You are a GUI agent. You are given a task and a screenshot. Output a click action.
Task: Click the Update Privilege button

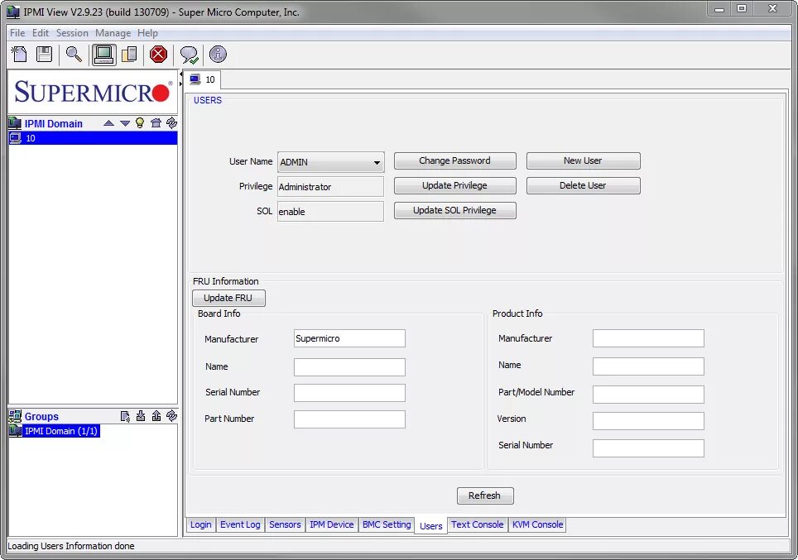(454, 185)
